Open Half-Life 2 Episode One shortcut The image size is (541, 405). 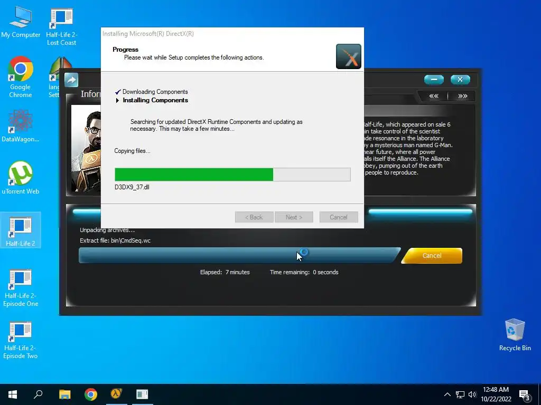pyautogui.click(x=21, y=288)
